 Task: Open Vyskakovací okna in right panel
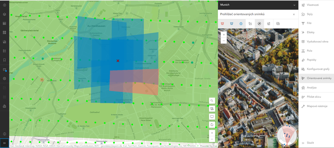[x=316, y=42]
